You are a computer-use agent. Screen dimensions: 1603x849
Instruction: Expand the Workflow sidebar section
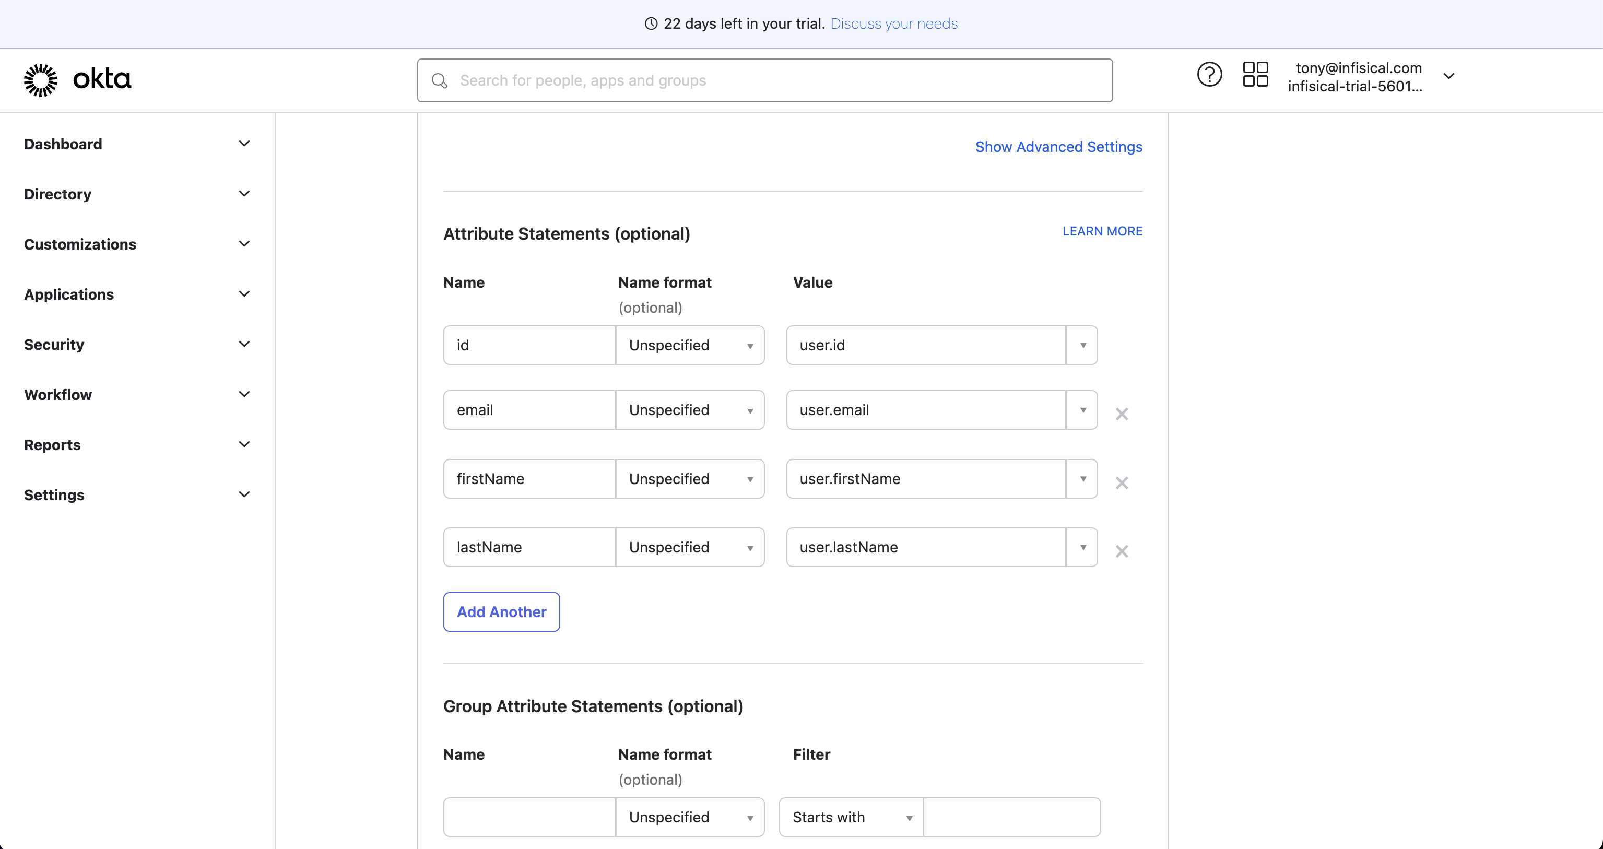click(x=244, y=394)
